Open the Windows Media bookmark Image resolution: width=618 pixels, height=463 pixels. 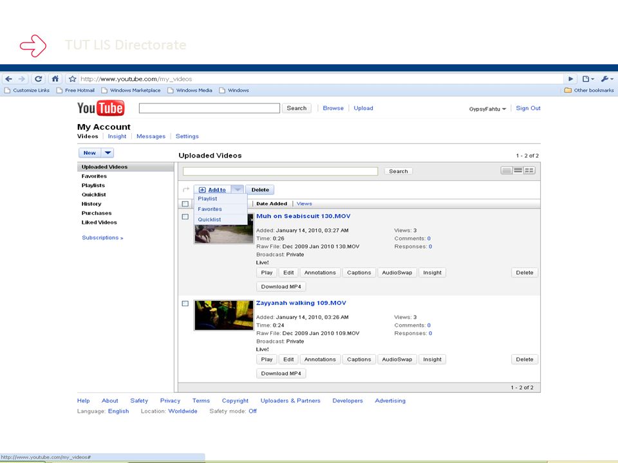click(190, 90)
